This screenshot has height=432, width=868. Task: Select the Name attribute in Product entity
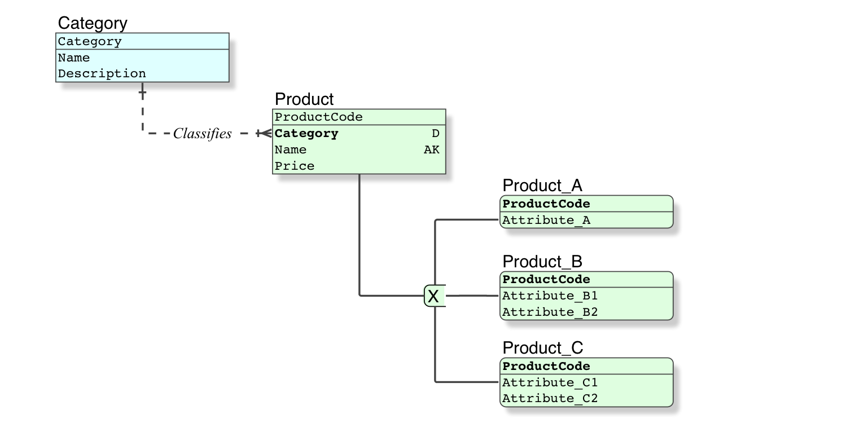pyautogui.click(x=291, y=149)
